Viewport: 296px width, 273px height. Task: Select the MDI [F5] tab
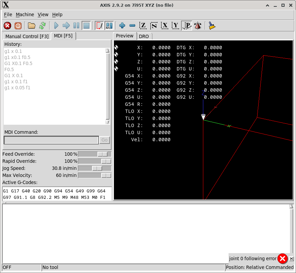(x=63, y=36)
